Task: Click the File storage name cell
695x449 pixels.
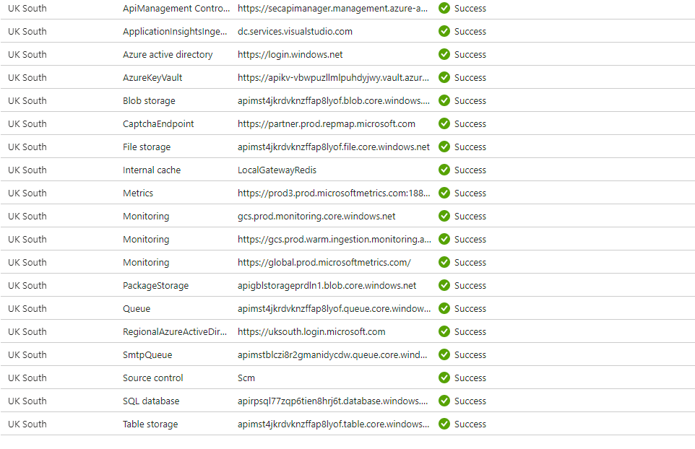Action: (147, 147)
